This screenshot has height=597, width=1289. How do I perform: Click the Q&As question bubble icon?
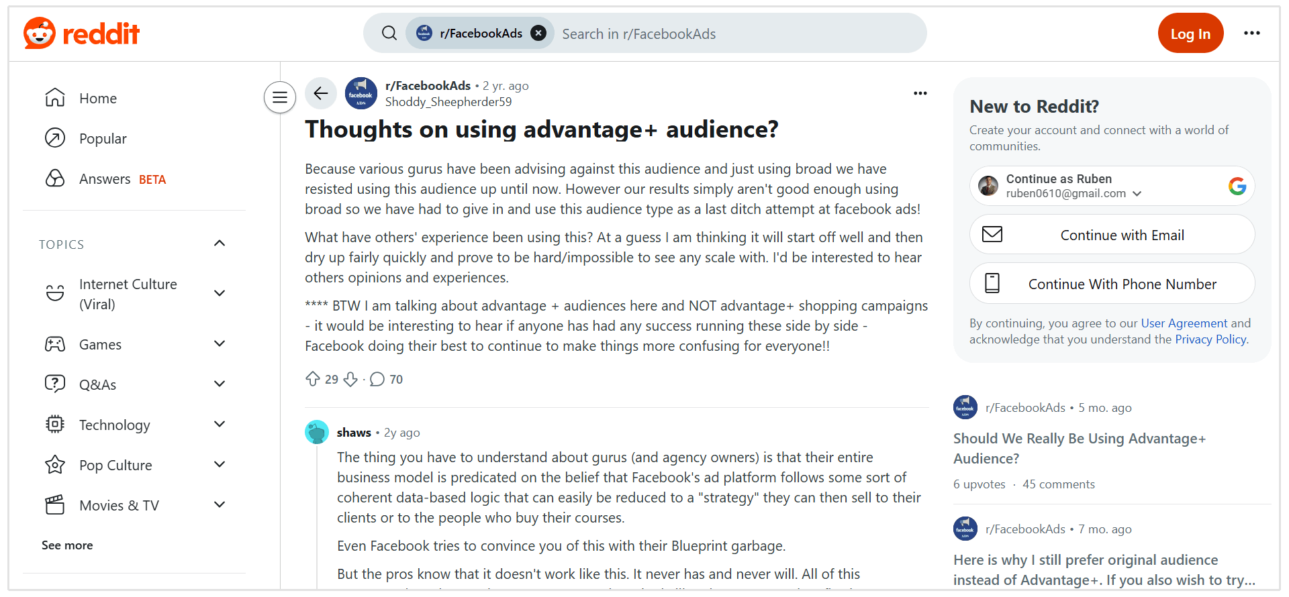tap(55, 384)
